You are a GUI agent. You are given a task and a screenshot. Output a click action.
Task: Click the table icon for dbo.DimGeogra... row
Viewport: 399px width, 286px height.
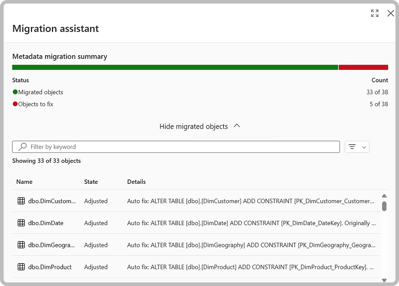[x=21, y=245]
